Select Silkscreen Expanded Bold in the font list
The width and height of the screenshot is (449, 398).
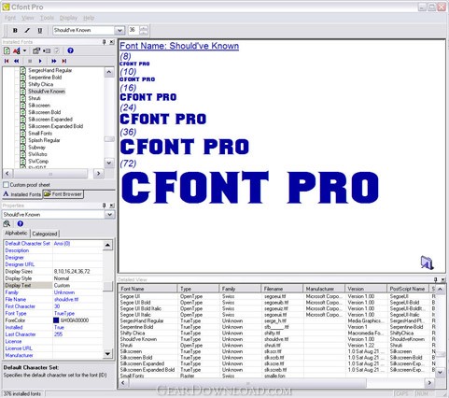coord(56,126)
